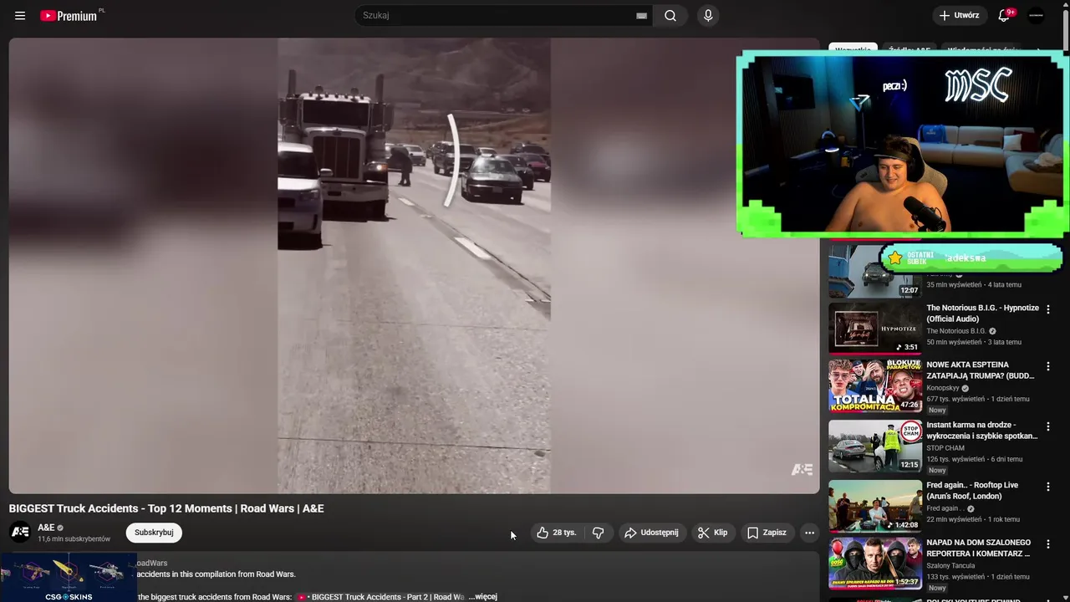Image resolution: width=1070 pixels, height=602 pixels.
Task: Click the 28 tys. like count
Action: 565,533
